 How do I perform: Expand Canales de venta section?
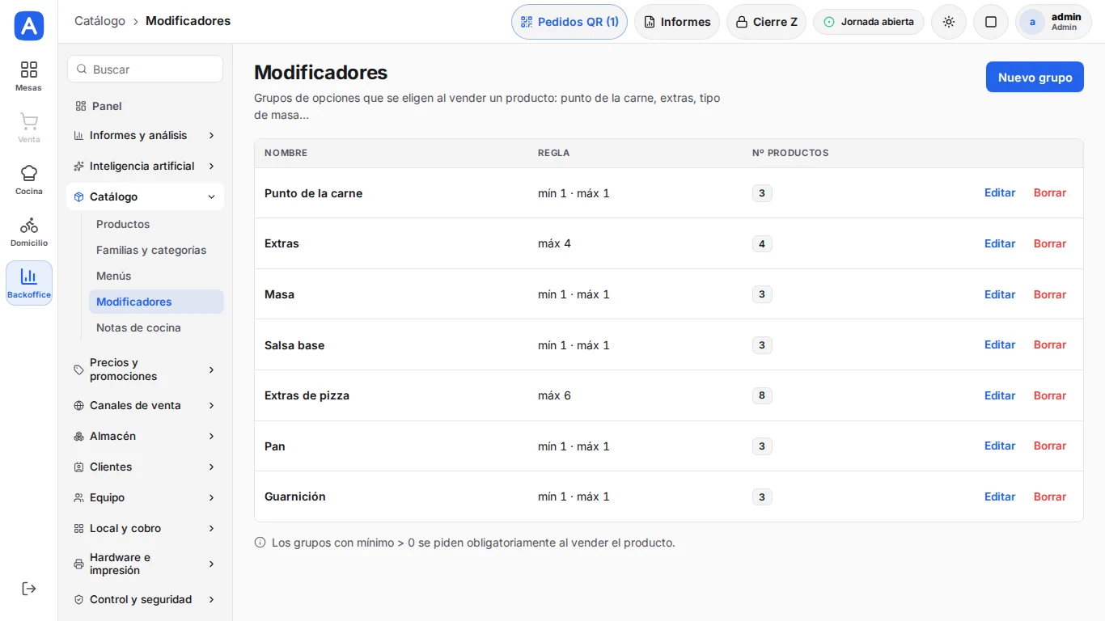(x=145, y=405)
